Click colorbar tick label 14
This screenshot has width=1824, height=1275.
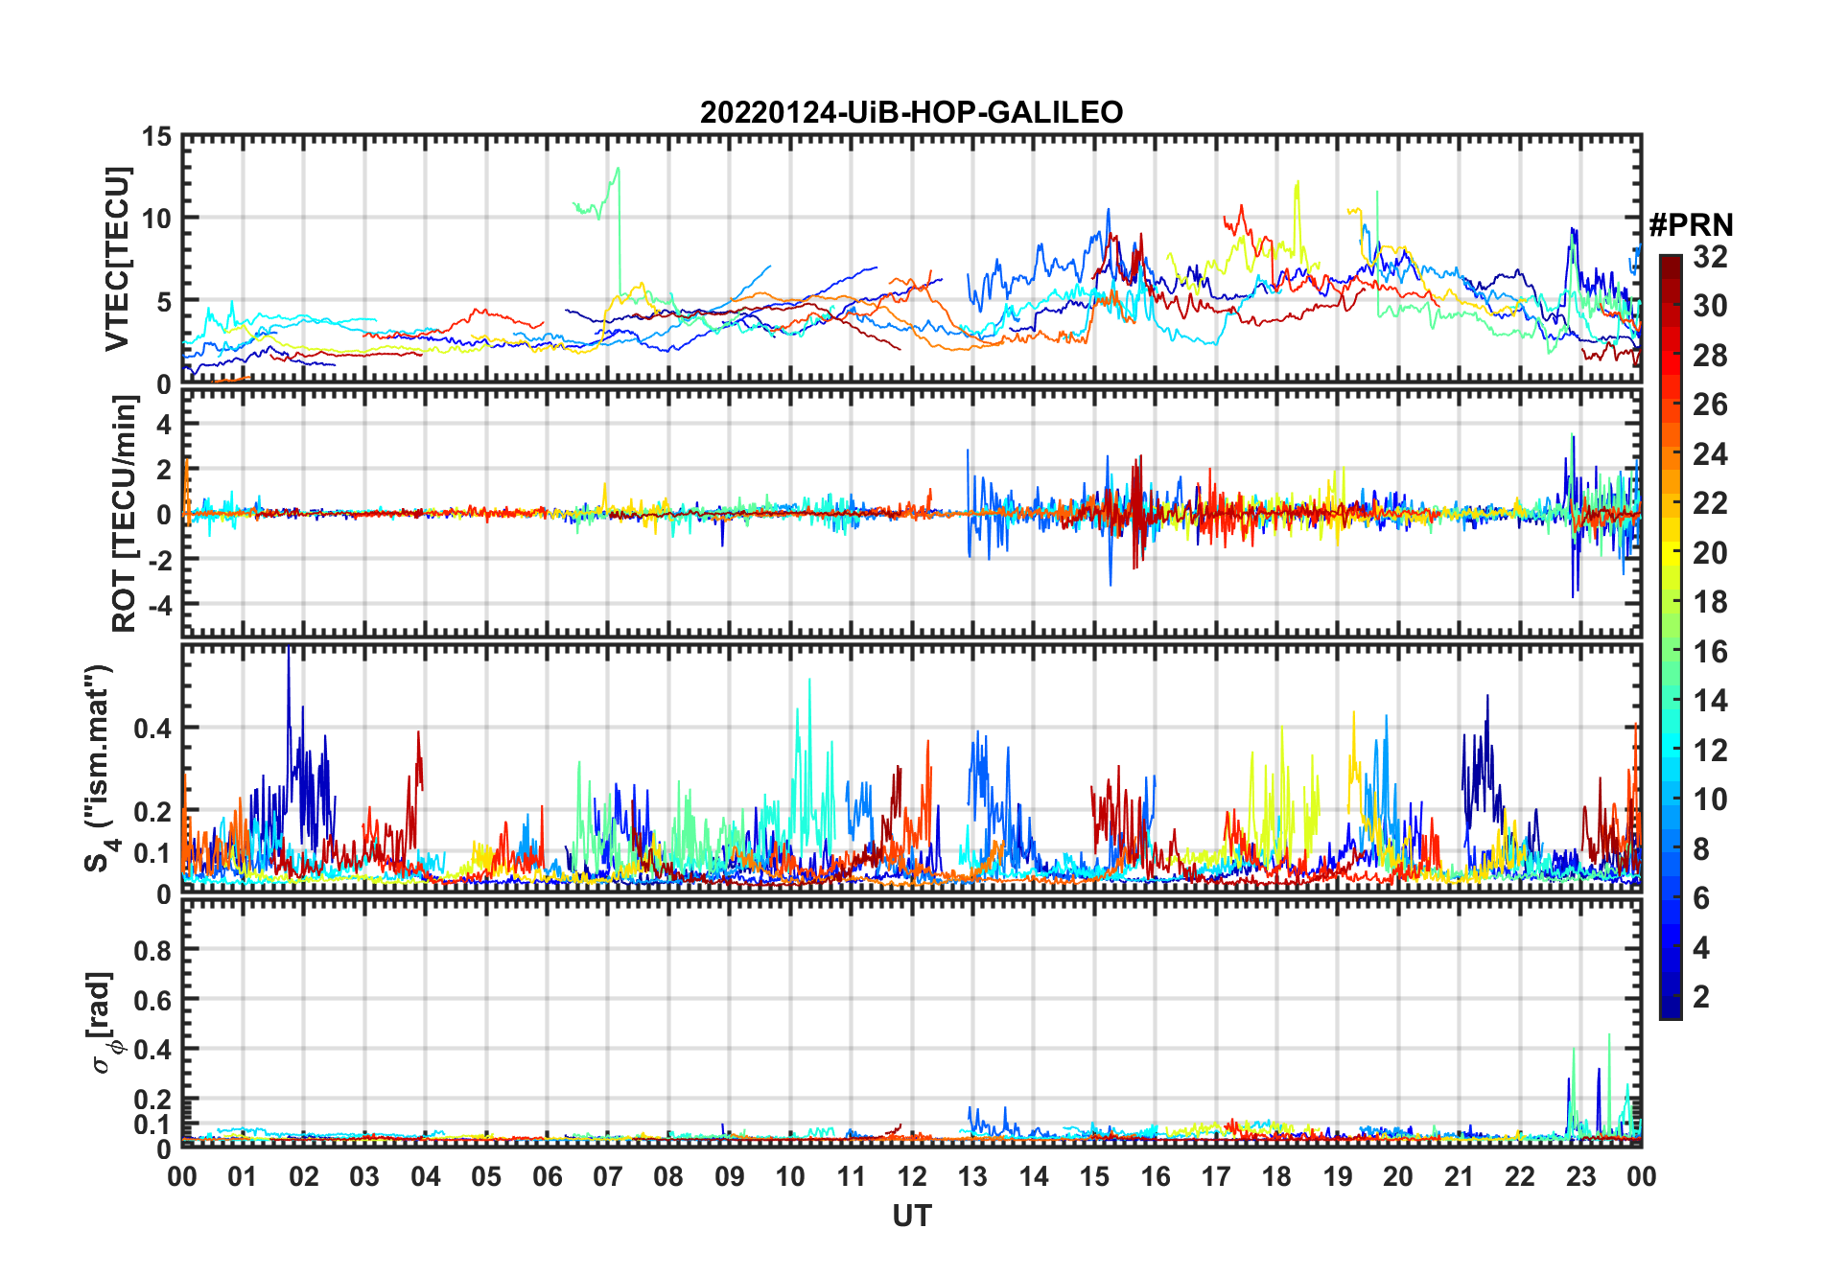pyautogui.click(x=1710, y=701)
